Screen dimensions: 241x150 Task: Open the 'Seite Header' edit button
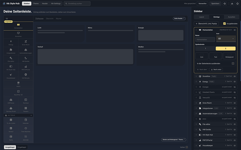point(179,18)
